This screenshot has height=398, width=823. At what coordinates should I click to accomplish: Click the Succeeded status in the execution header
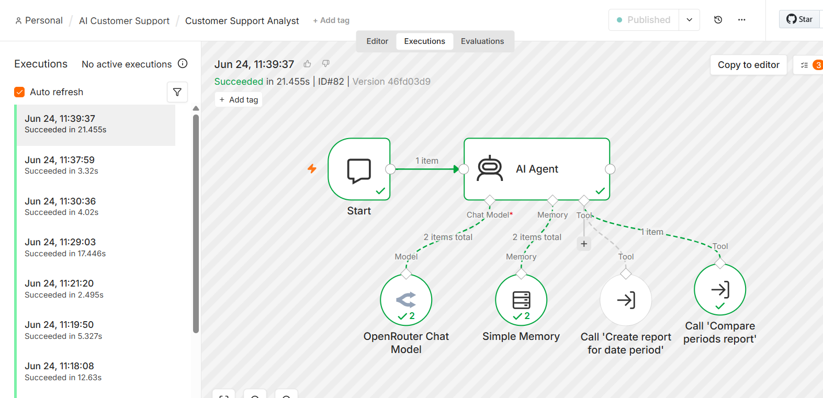(239, 82)
